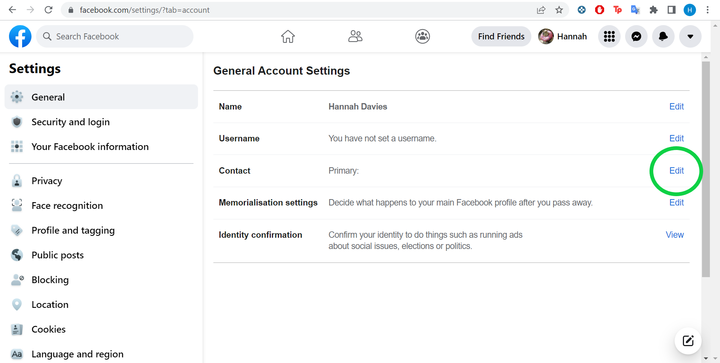Open Face recognition settings

101,205
